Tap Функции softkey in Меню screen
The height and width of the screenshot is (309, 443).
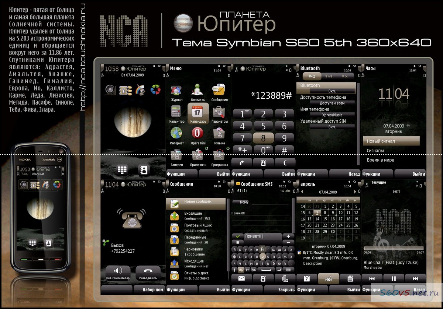pos(182,174)
